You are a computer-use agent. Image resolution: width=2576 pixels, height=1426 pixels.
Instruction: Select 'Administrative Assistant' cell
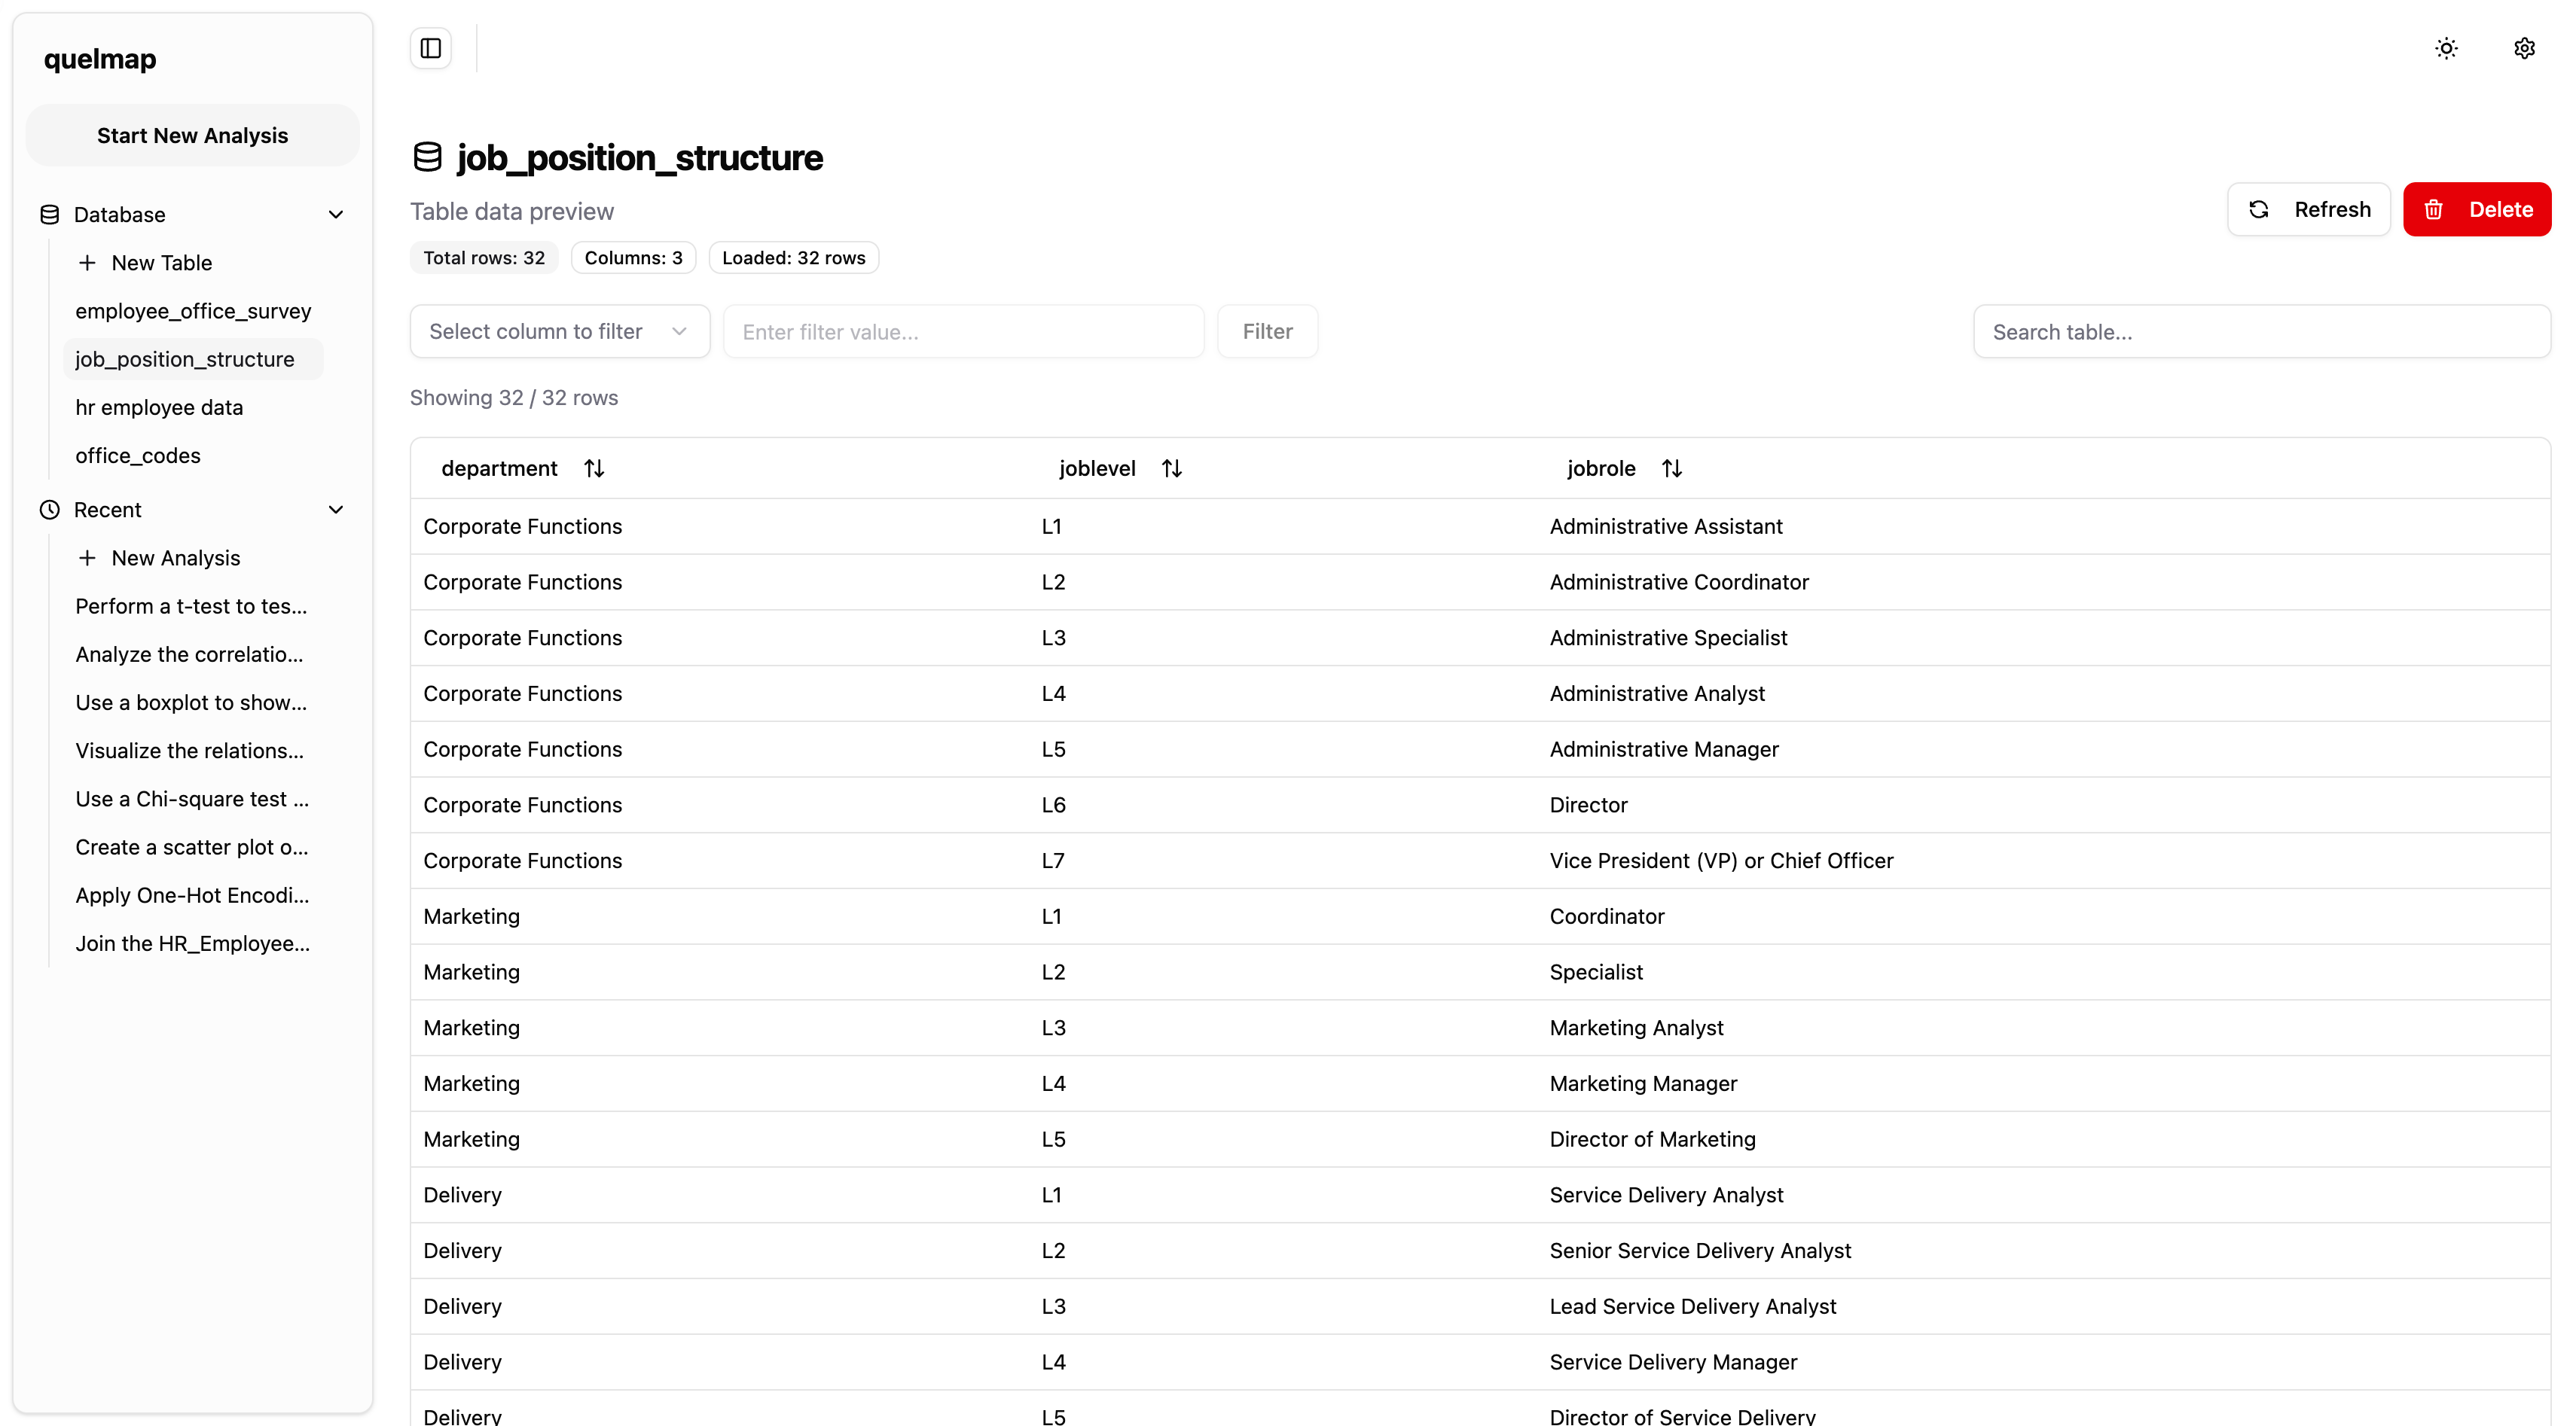point(1666,526)
